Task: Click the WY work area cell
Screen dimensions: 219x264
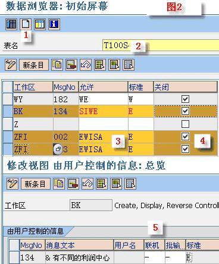Action: pos(33,99)
